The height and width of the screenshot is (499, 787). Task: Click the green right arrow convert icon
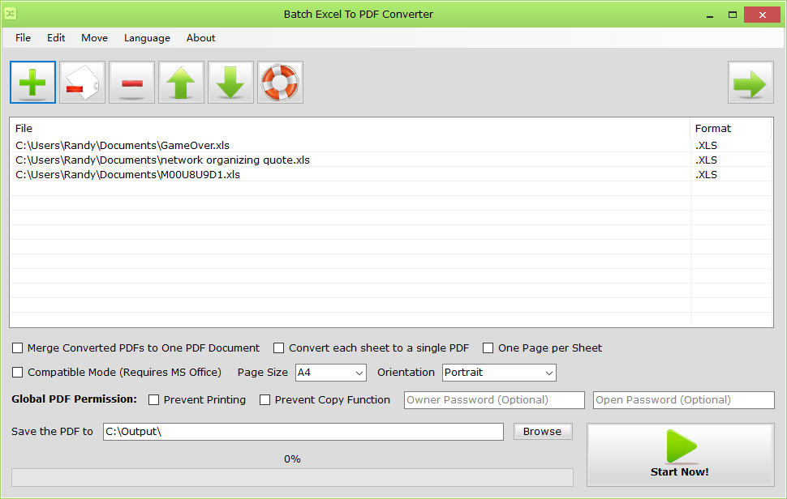click(x=750, y=82)
